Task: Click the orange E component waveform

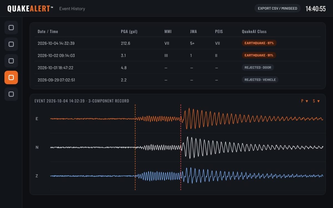Action: (186, 119)
